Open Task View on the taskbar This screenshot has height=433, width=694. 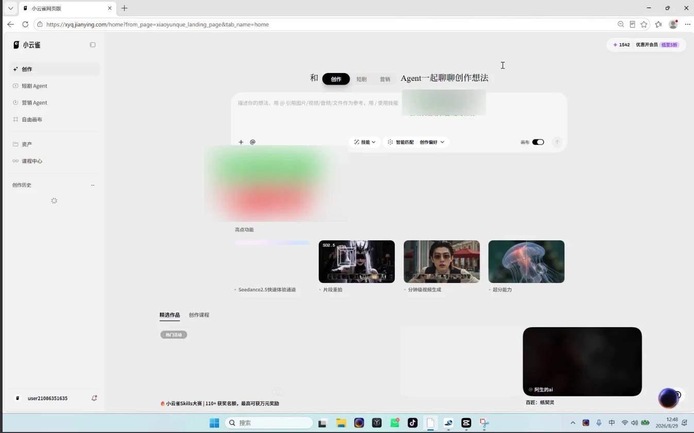(x=323, y=423)
